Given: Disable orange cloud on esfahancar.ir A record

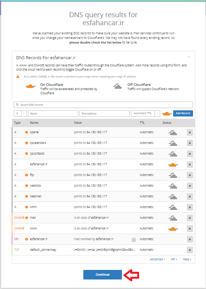Looking at the screenshot, I should (173, 165).
